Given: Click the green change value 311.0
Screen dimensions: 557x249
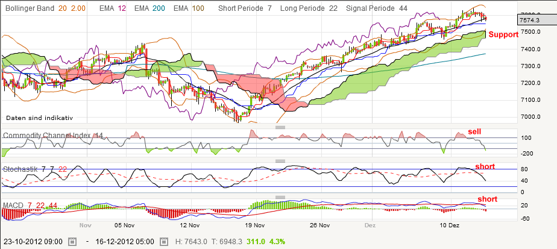Looking at the screenshot, I should tap(256, 242).
